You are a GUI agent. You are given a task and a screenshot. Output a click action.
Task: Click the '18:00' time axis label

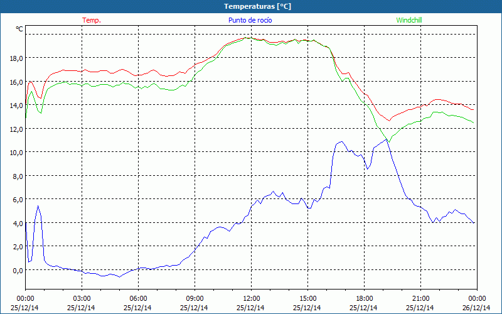pyautogui.click(x=365, y=299)
